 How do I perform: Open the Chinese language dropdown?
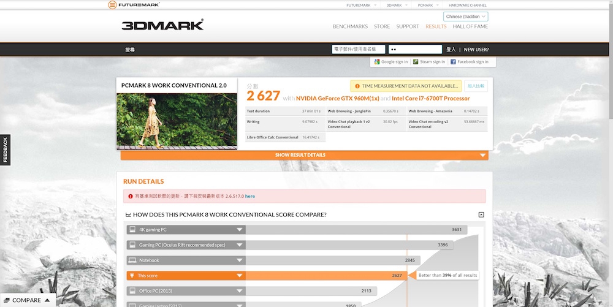[x=466, y=17]
